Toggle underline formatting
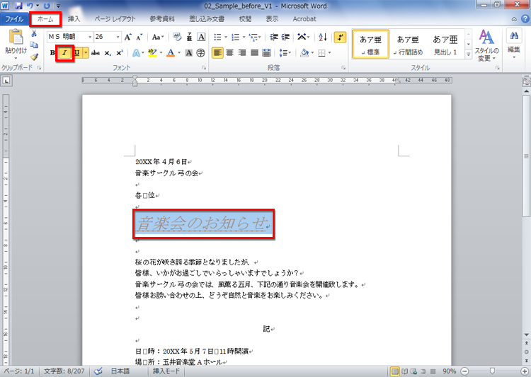Image resolution: width=531 pixels, height=377 pixels. pyautogui.click(x=77, y=53)
